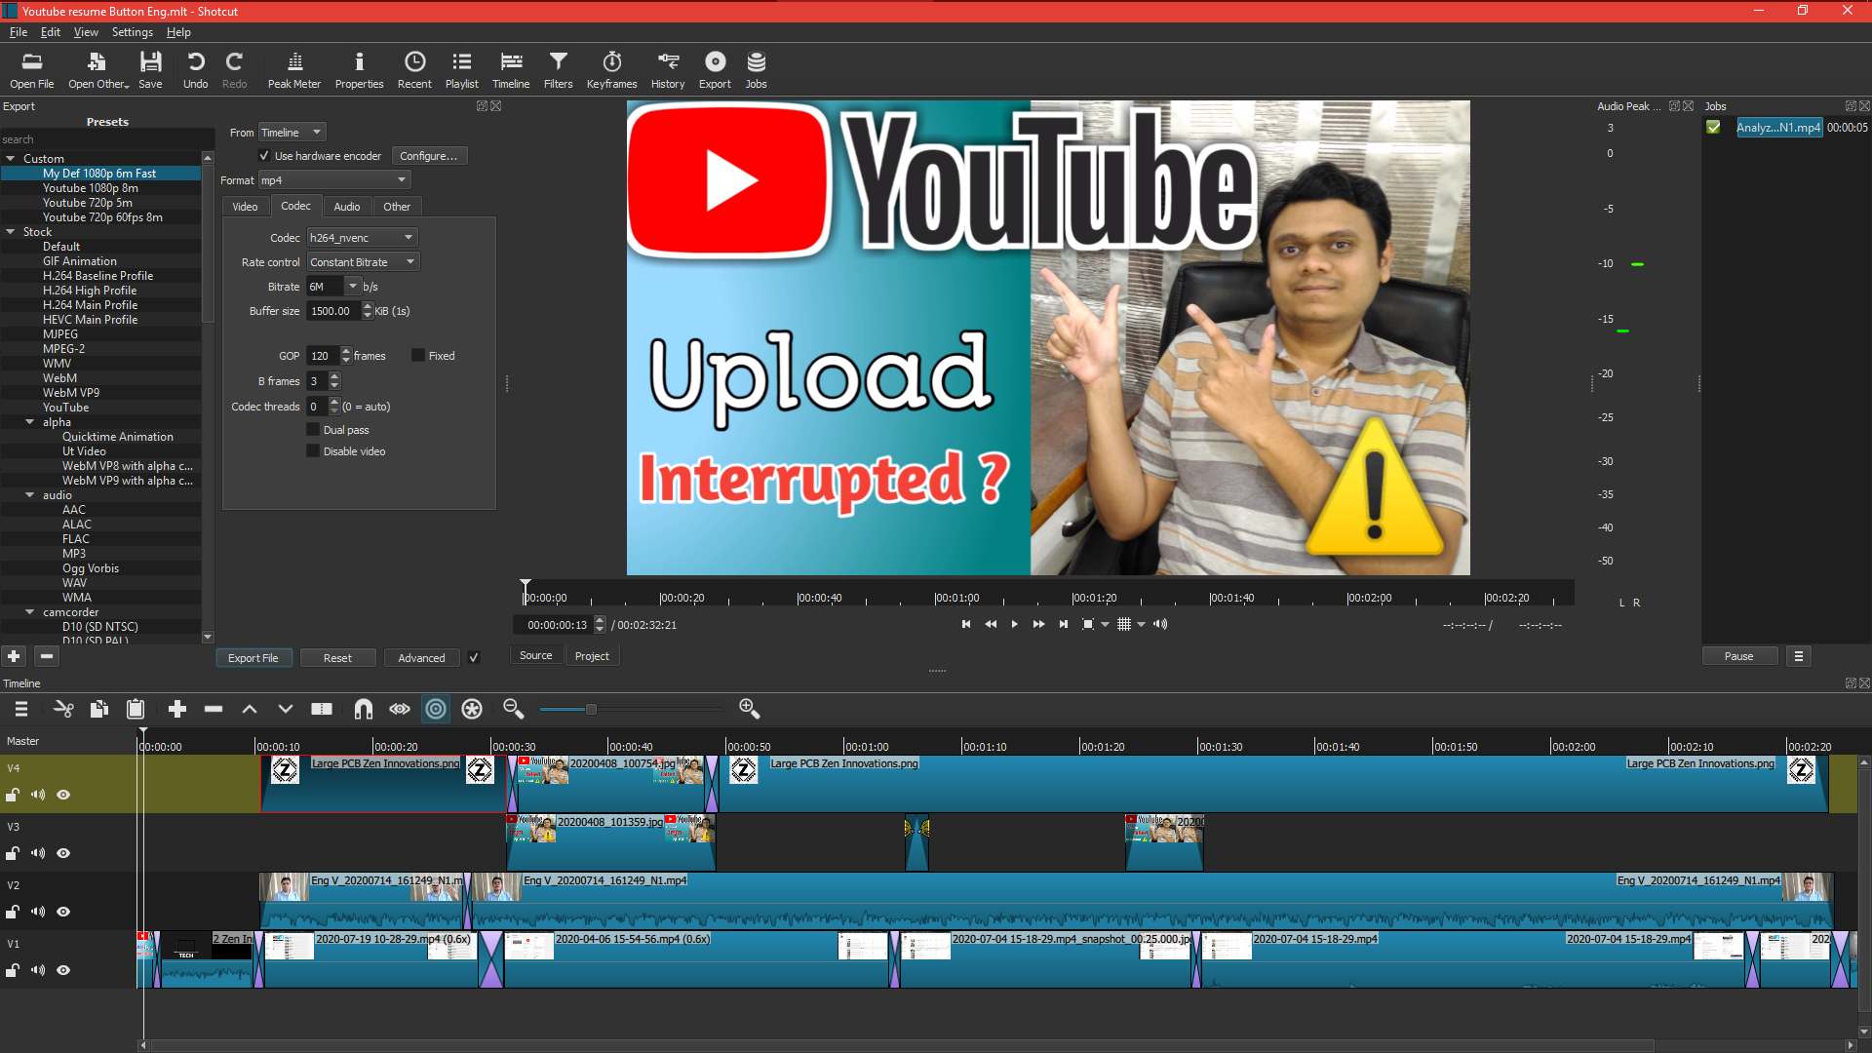Ripple delete with minus icon in timeline

(214, 709)
